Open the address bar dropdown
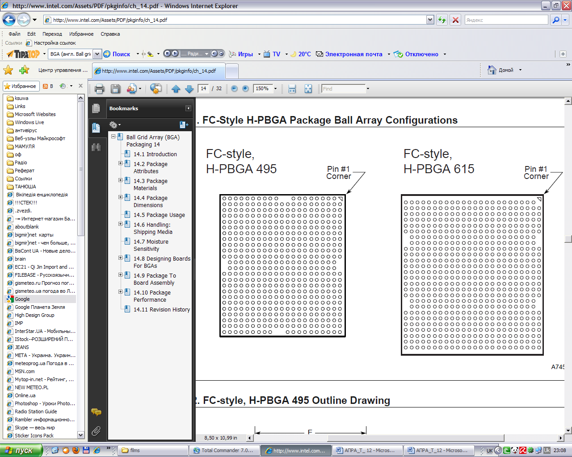Viewport: 572px width, 457px height. 430,20
